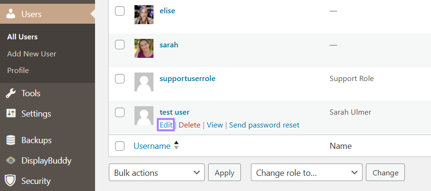Expand the Change role to… dropdown
This screenshot has height=191, width=431.
[306, 173]
